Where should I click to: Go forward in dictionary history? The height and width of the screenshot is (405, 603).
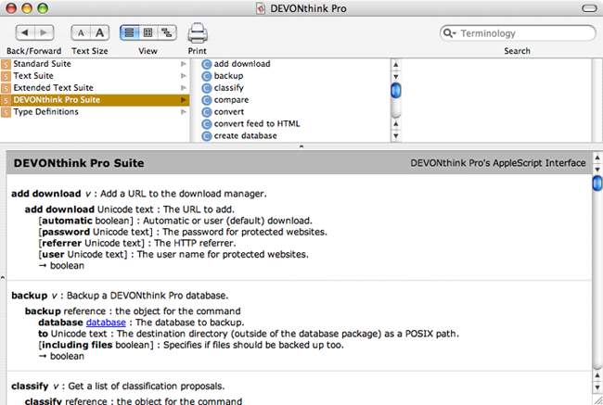[45, 32]
